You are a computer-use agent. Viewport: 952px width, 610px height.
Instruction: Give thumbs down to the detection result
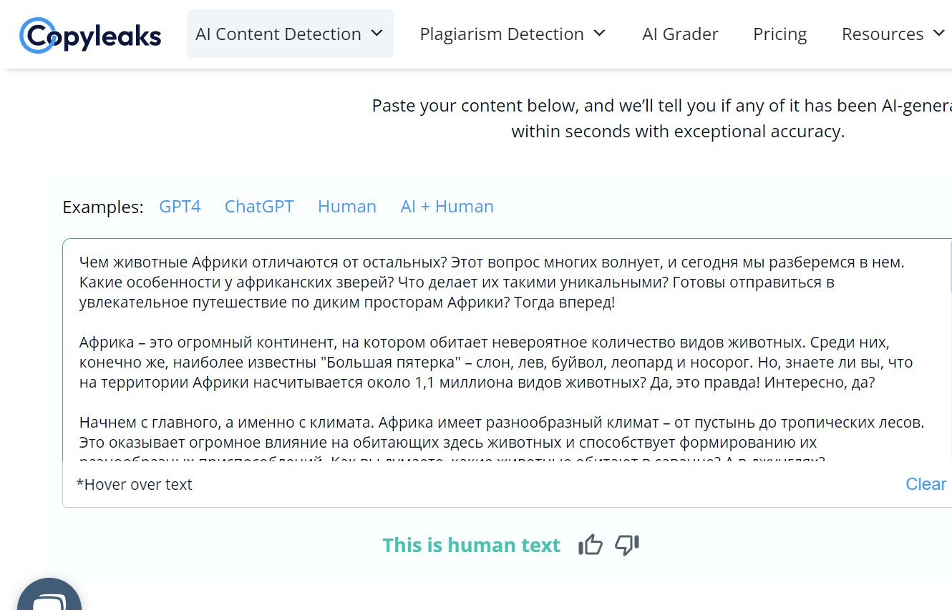point(626,544)
